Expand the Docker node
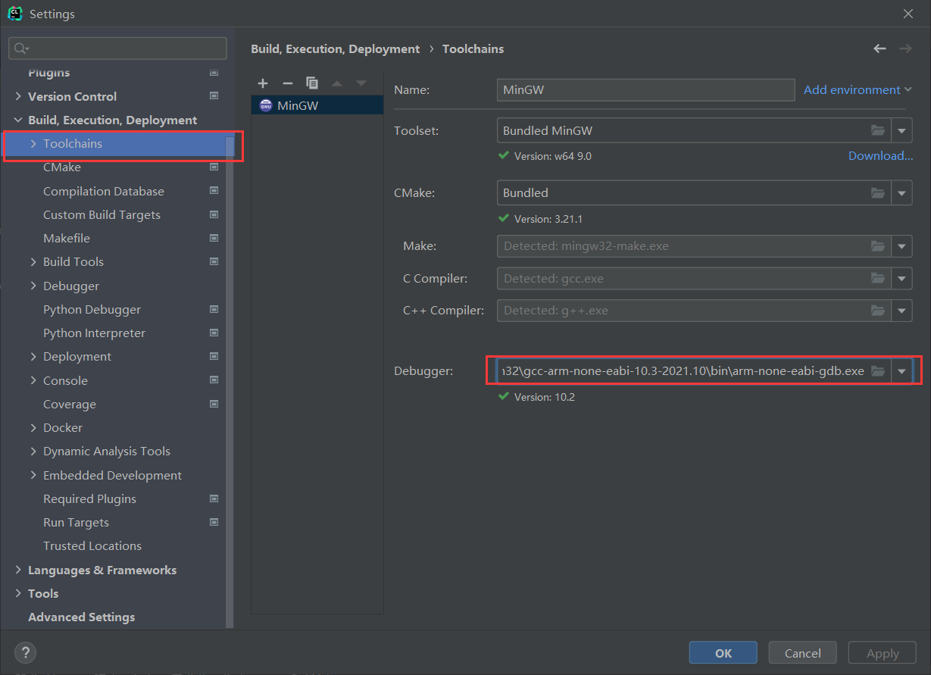The height and width of the screenshot is (675, 931). [33, 427]
